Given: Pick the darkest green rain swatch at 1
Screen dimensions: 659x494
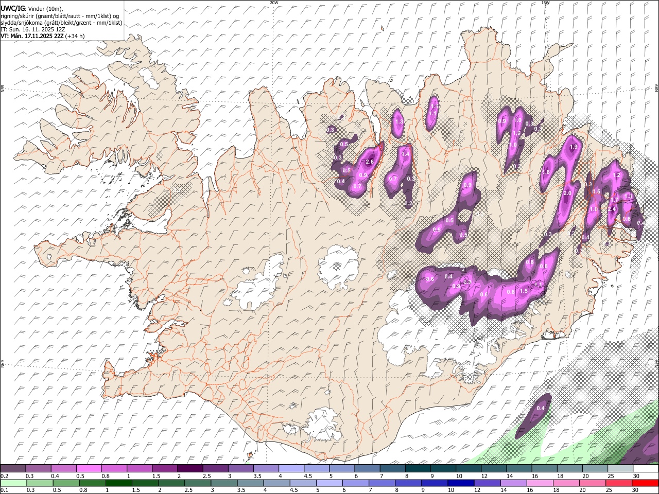Looking at the screenshot, I should [x=118, y=483].
